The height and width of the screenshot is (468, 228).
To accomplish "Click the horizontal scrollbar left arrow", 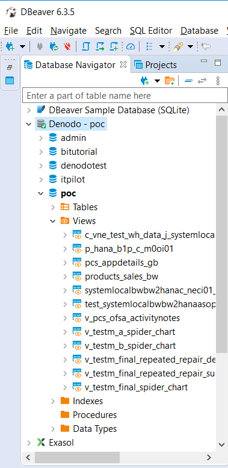I will pyautogui.click(x=28, y=457).
